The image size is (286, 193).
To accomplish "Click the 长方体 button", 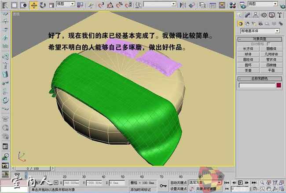I will 248,49.
